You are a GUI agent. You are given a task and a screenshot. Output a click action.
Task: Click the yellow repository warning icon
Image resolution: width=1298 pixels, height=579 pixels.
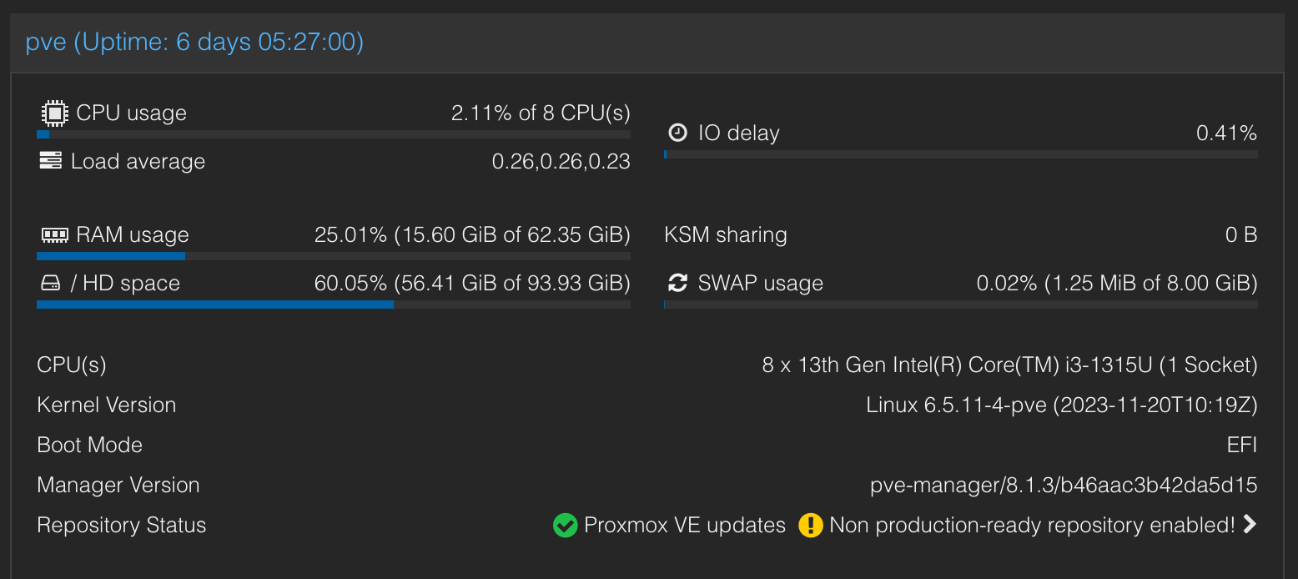(810, 526)
